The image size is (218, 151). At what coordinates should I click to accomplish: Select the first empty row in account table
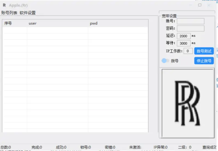[x=75, y=30]
